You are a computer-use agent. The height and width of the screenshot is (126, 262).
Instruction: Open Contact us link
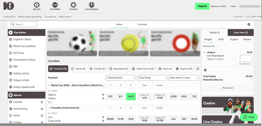50,17
